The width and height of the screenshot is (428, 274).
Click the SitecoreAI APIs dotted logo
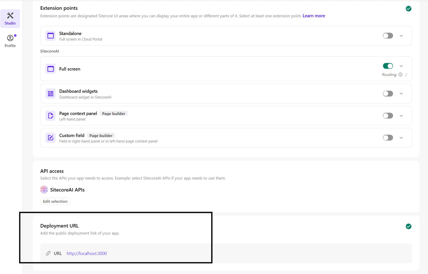coord(44,190)
